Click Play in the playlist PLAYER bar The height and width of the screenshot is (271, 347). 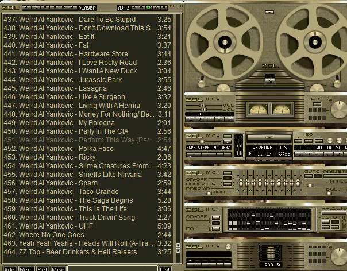(x=36, y=8)
